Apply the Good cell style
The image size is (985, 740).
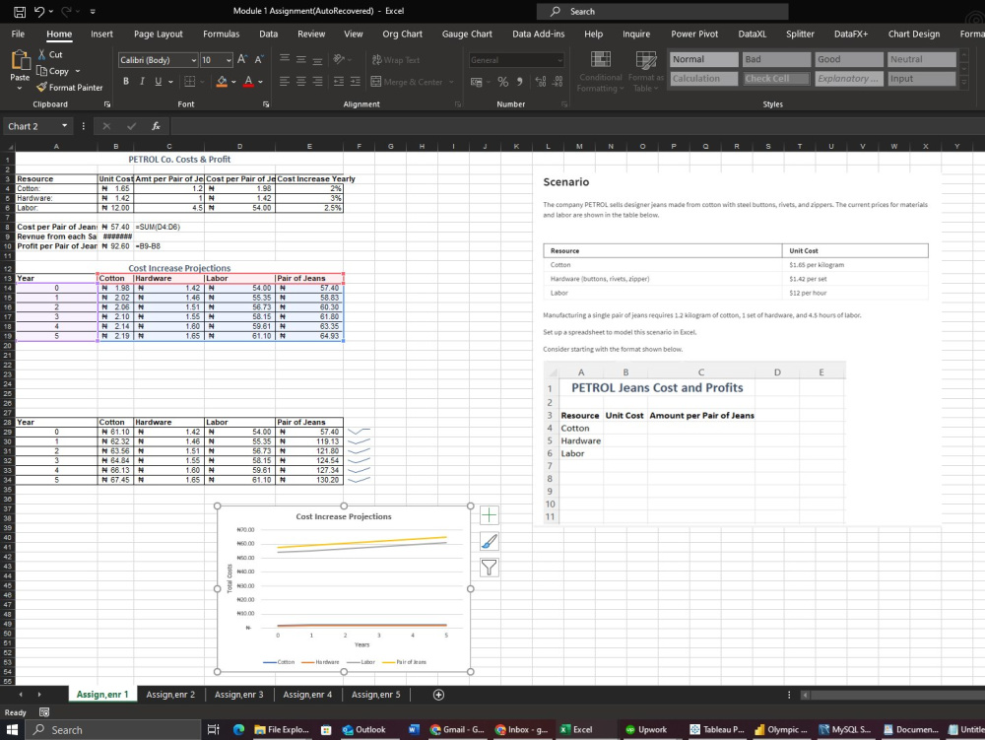pyautogui.click(x=849, y=59)
